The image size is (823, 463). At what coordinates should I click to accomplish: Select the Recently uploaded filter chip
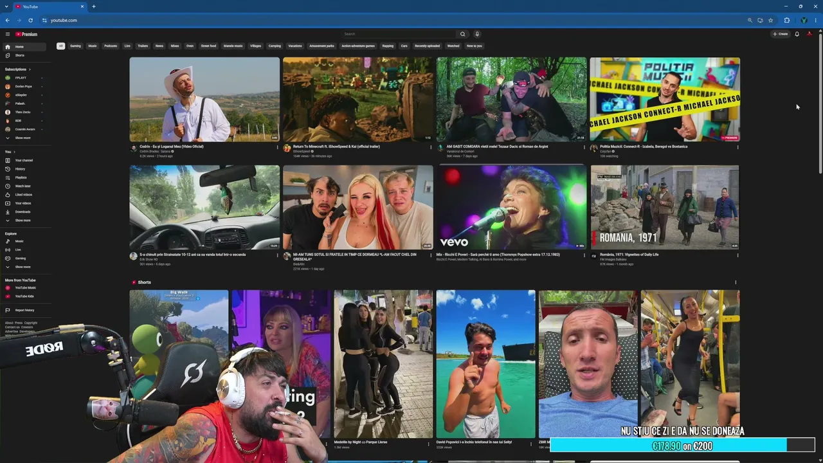pyautogui.click(x=427, y=46)
